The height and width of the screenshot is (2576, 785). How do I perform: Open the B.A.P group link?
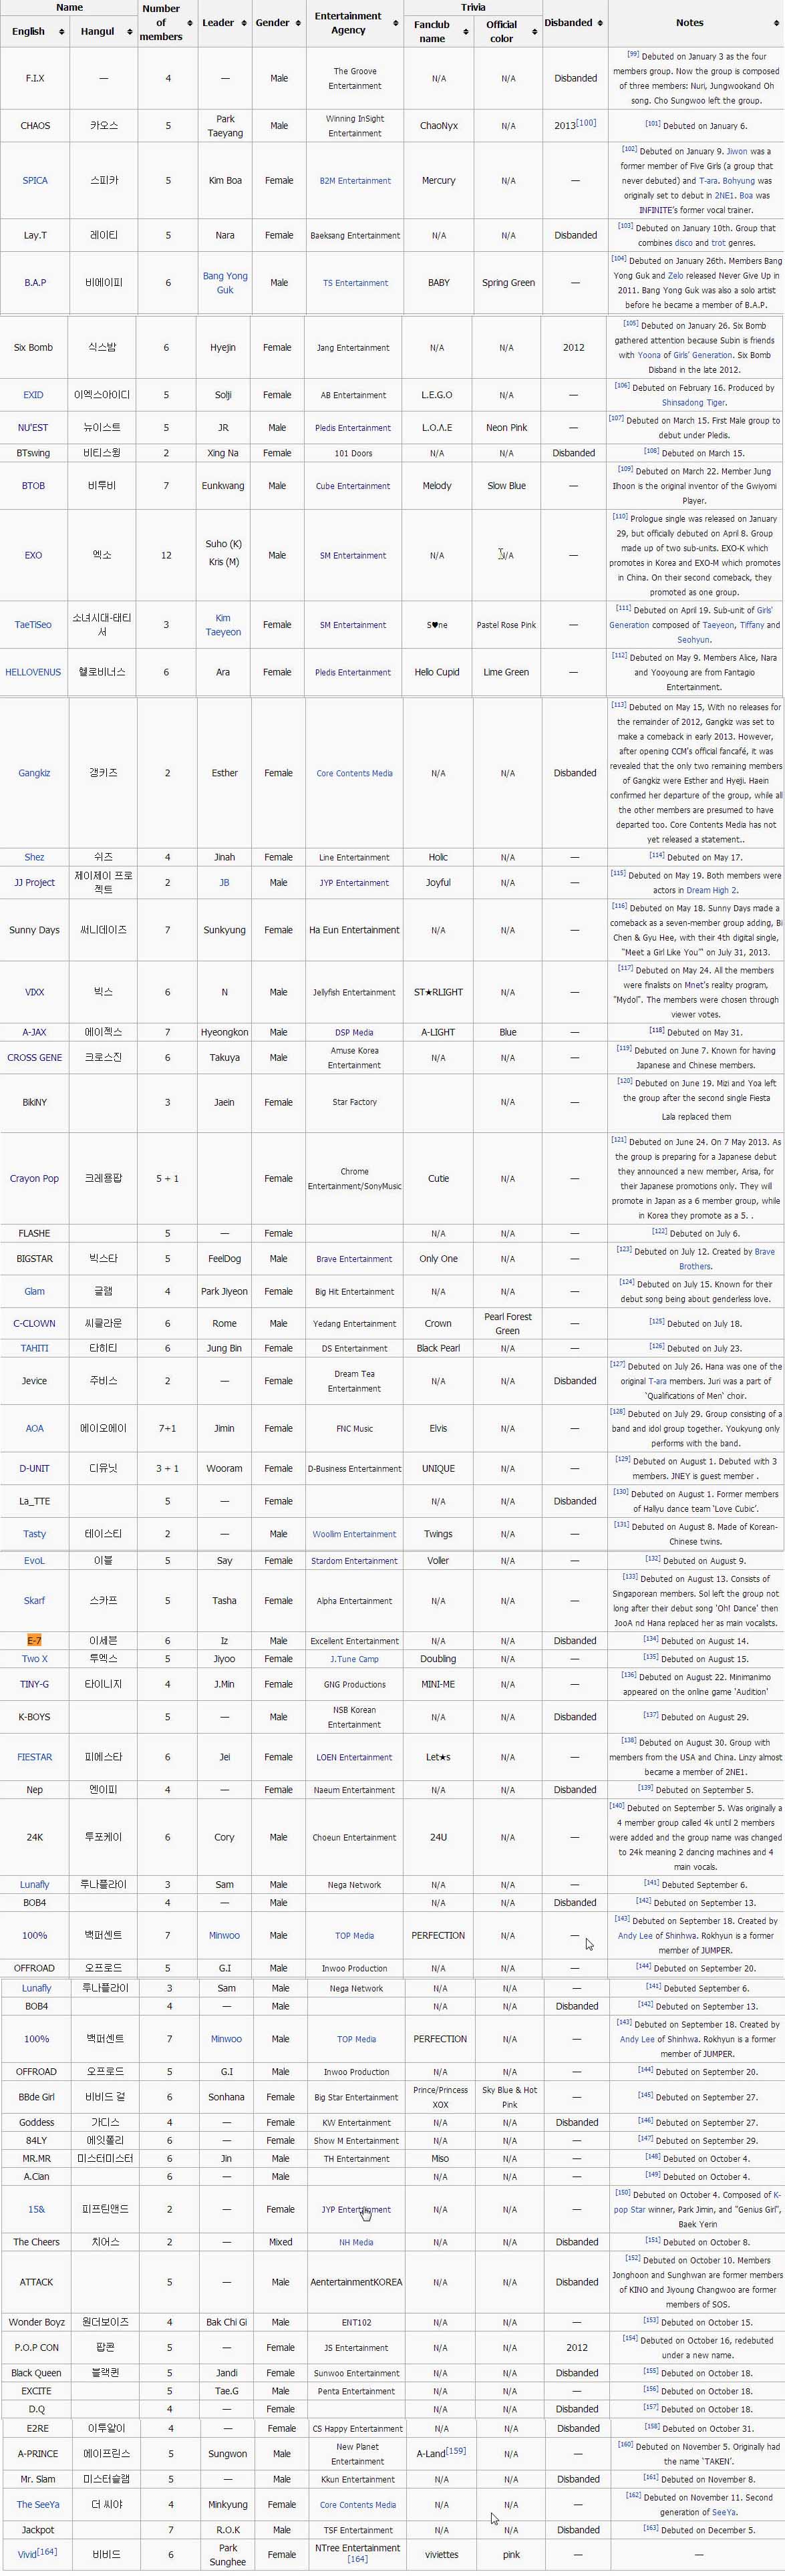pyautogui.click(x=35, y=283)
